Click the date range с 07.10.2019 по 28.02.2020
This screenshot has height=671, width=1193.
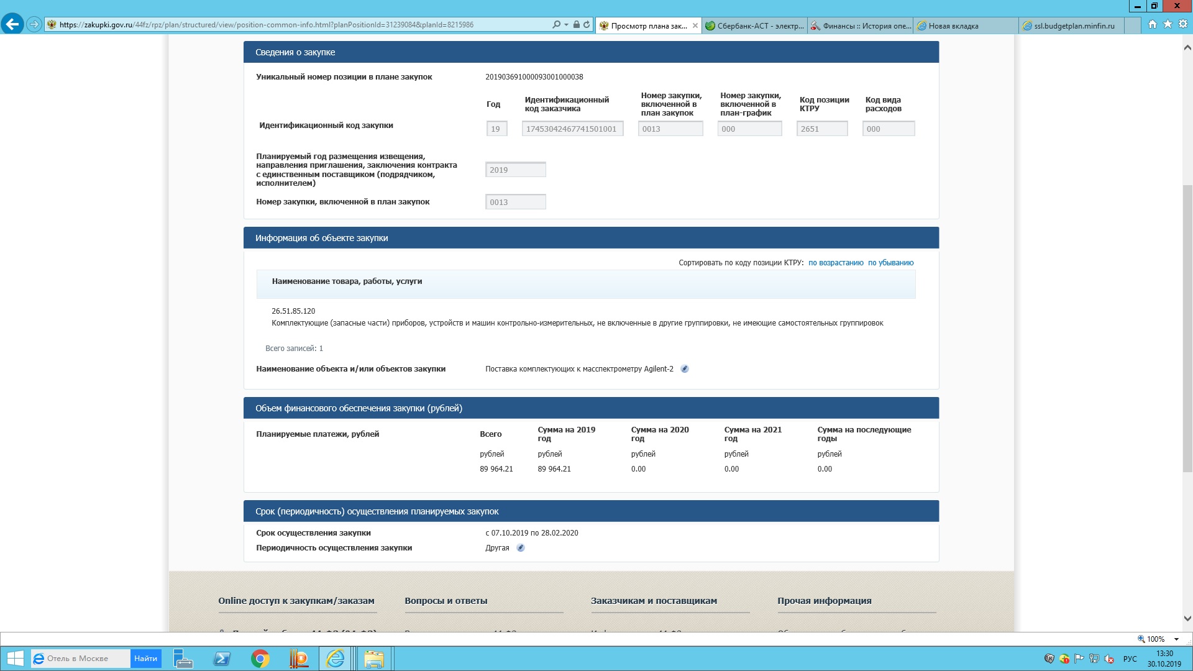pos(532,533)
